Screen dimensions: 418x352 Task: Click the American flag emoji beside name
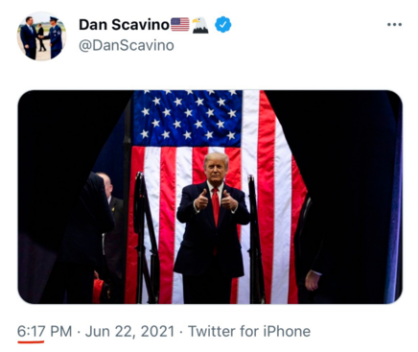tap(180, 25)
